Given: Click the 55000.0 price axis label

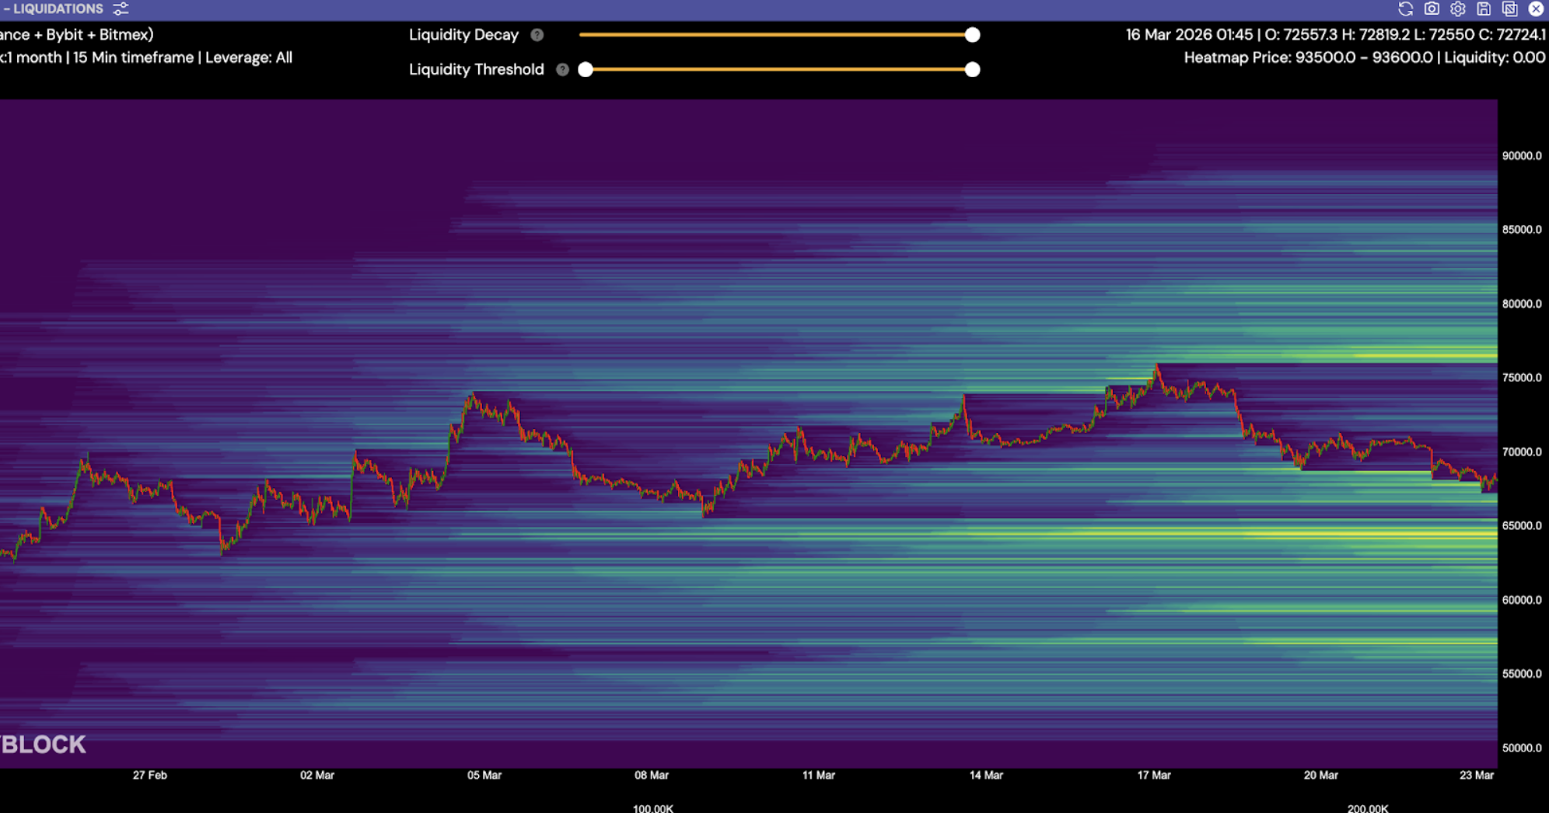Looking at the screenshot, I should 1522,674.
